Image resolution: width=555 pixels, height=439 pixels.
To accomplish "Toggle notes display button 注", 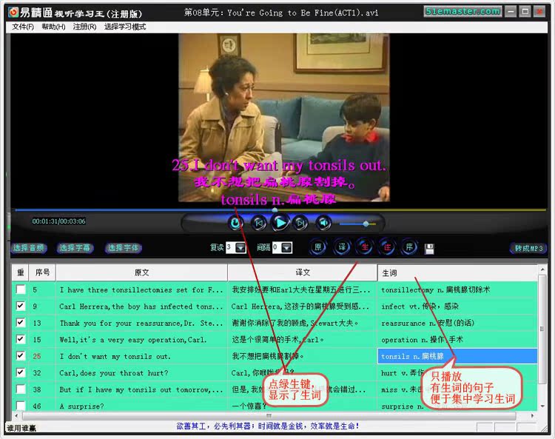I will coord(387,247).
